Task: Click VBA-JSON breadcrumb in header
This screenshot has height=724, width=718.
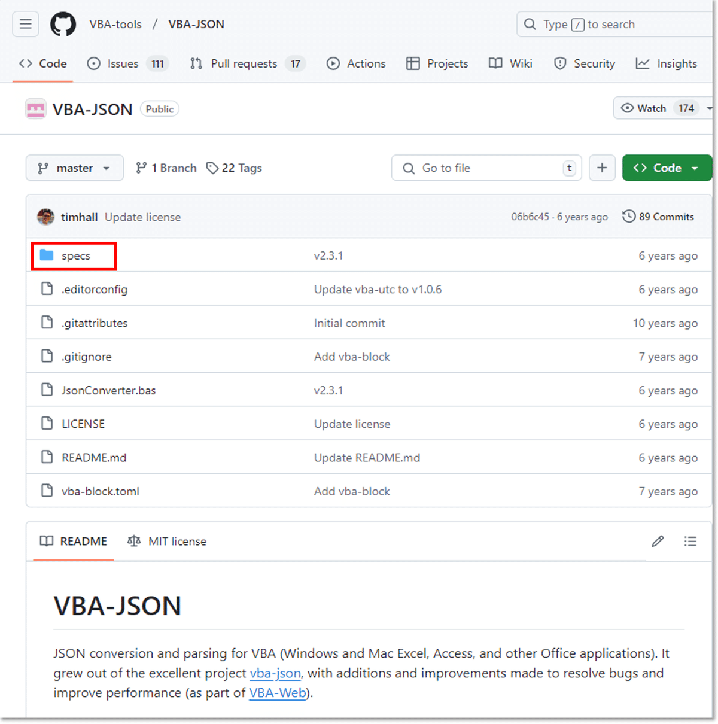Action: 196,25
